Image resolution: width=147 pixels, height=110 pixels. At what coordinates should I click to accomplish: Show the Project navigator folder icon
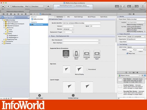click(4, 14)
